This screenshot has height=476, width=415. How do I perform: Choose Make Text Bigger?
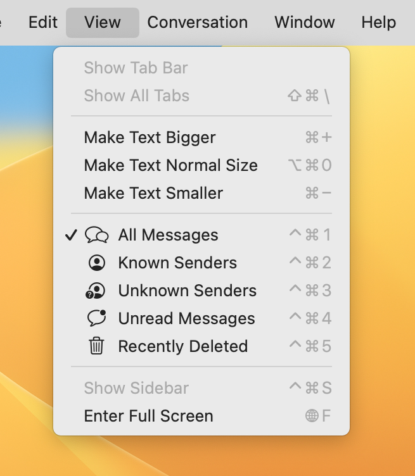(201, 137)
